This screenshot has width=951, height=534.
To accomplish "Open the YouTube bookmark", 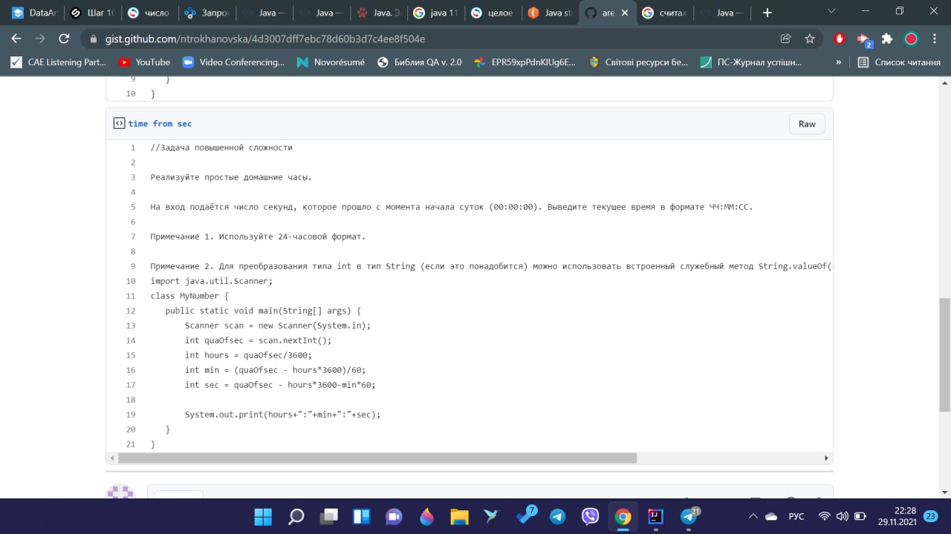I will pos(144,62).
